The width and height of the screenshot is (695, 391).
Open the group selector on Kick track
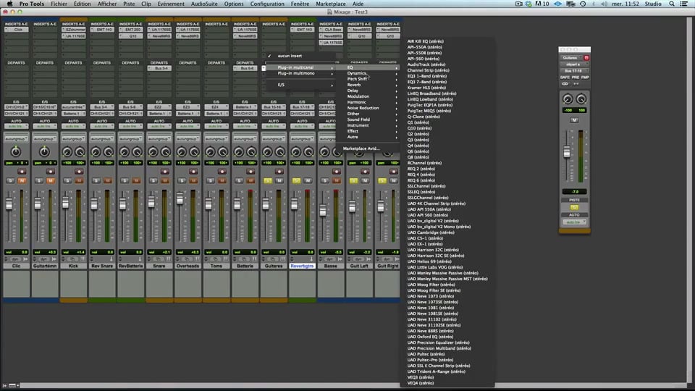[73, 139]
